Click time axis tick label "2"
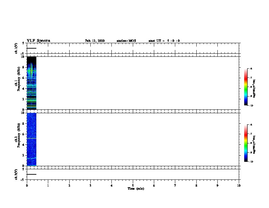269x208 pixels. pyautogui.click(x=69, y=185)
